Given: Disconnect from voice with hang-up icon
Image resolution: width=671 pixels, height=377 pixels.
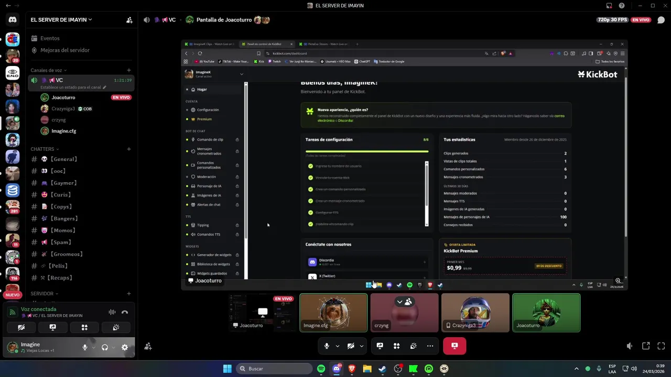Looking at the screenshot, I should point(125,312).
